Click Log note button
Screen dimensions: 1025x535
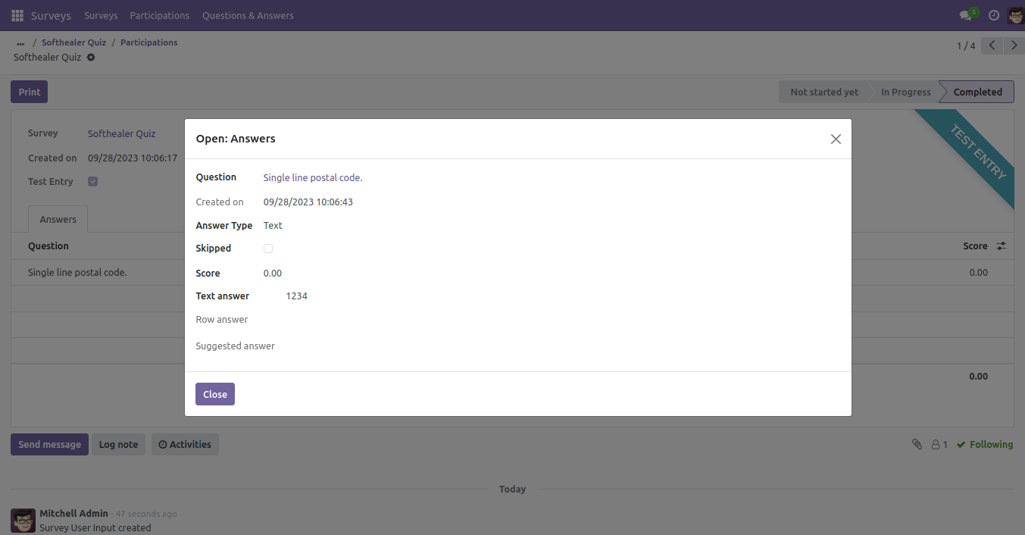(x=118, y=445)
